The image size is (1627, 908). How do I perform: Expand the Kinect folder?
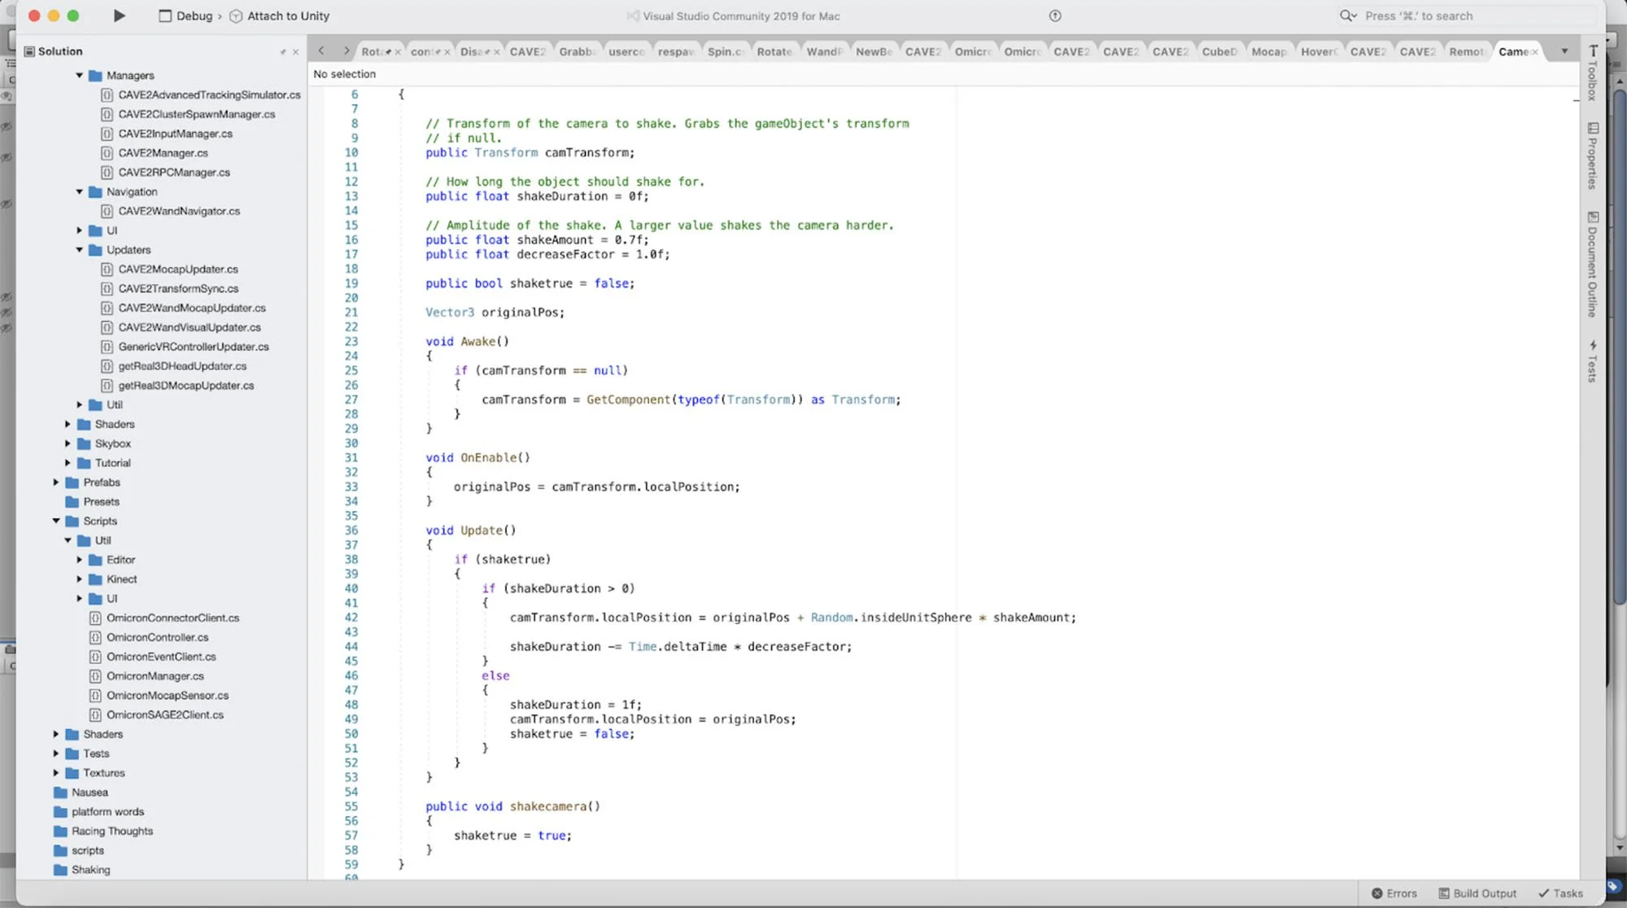pyautogui.click(x=80, y=579)
